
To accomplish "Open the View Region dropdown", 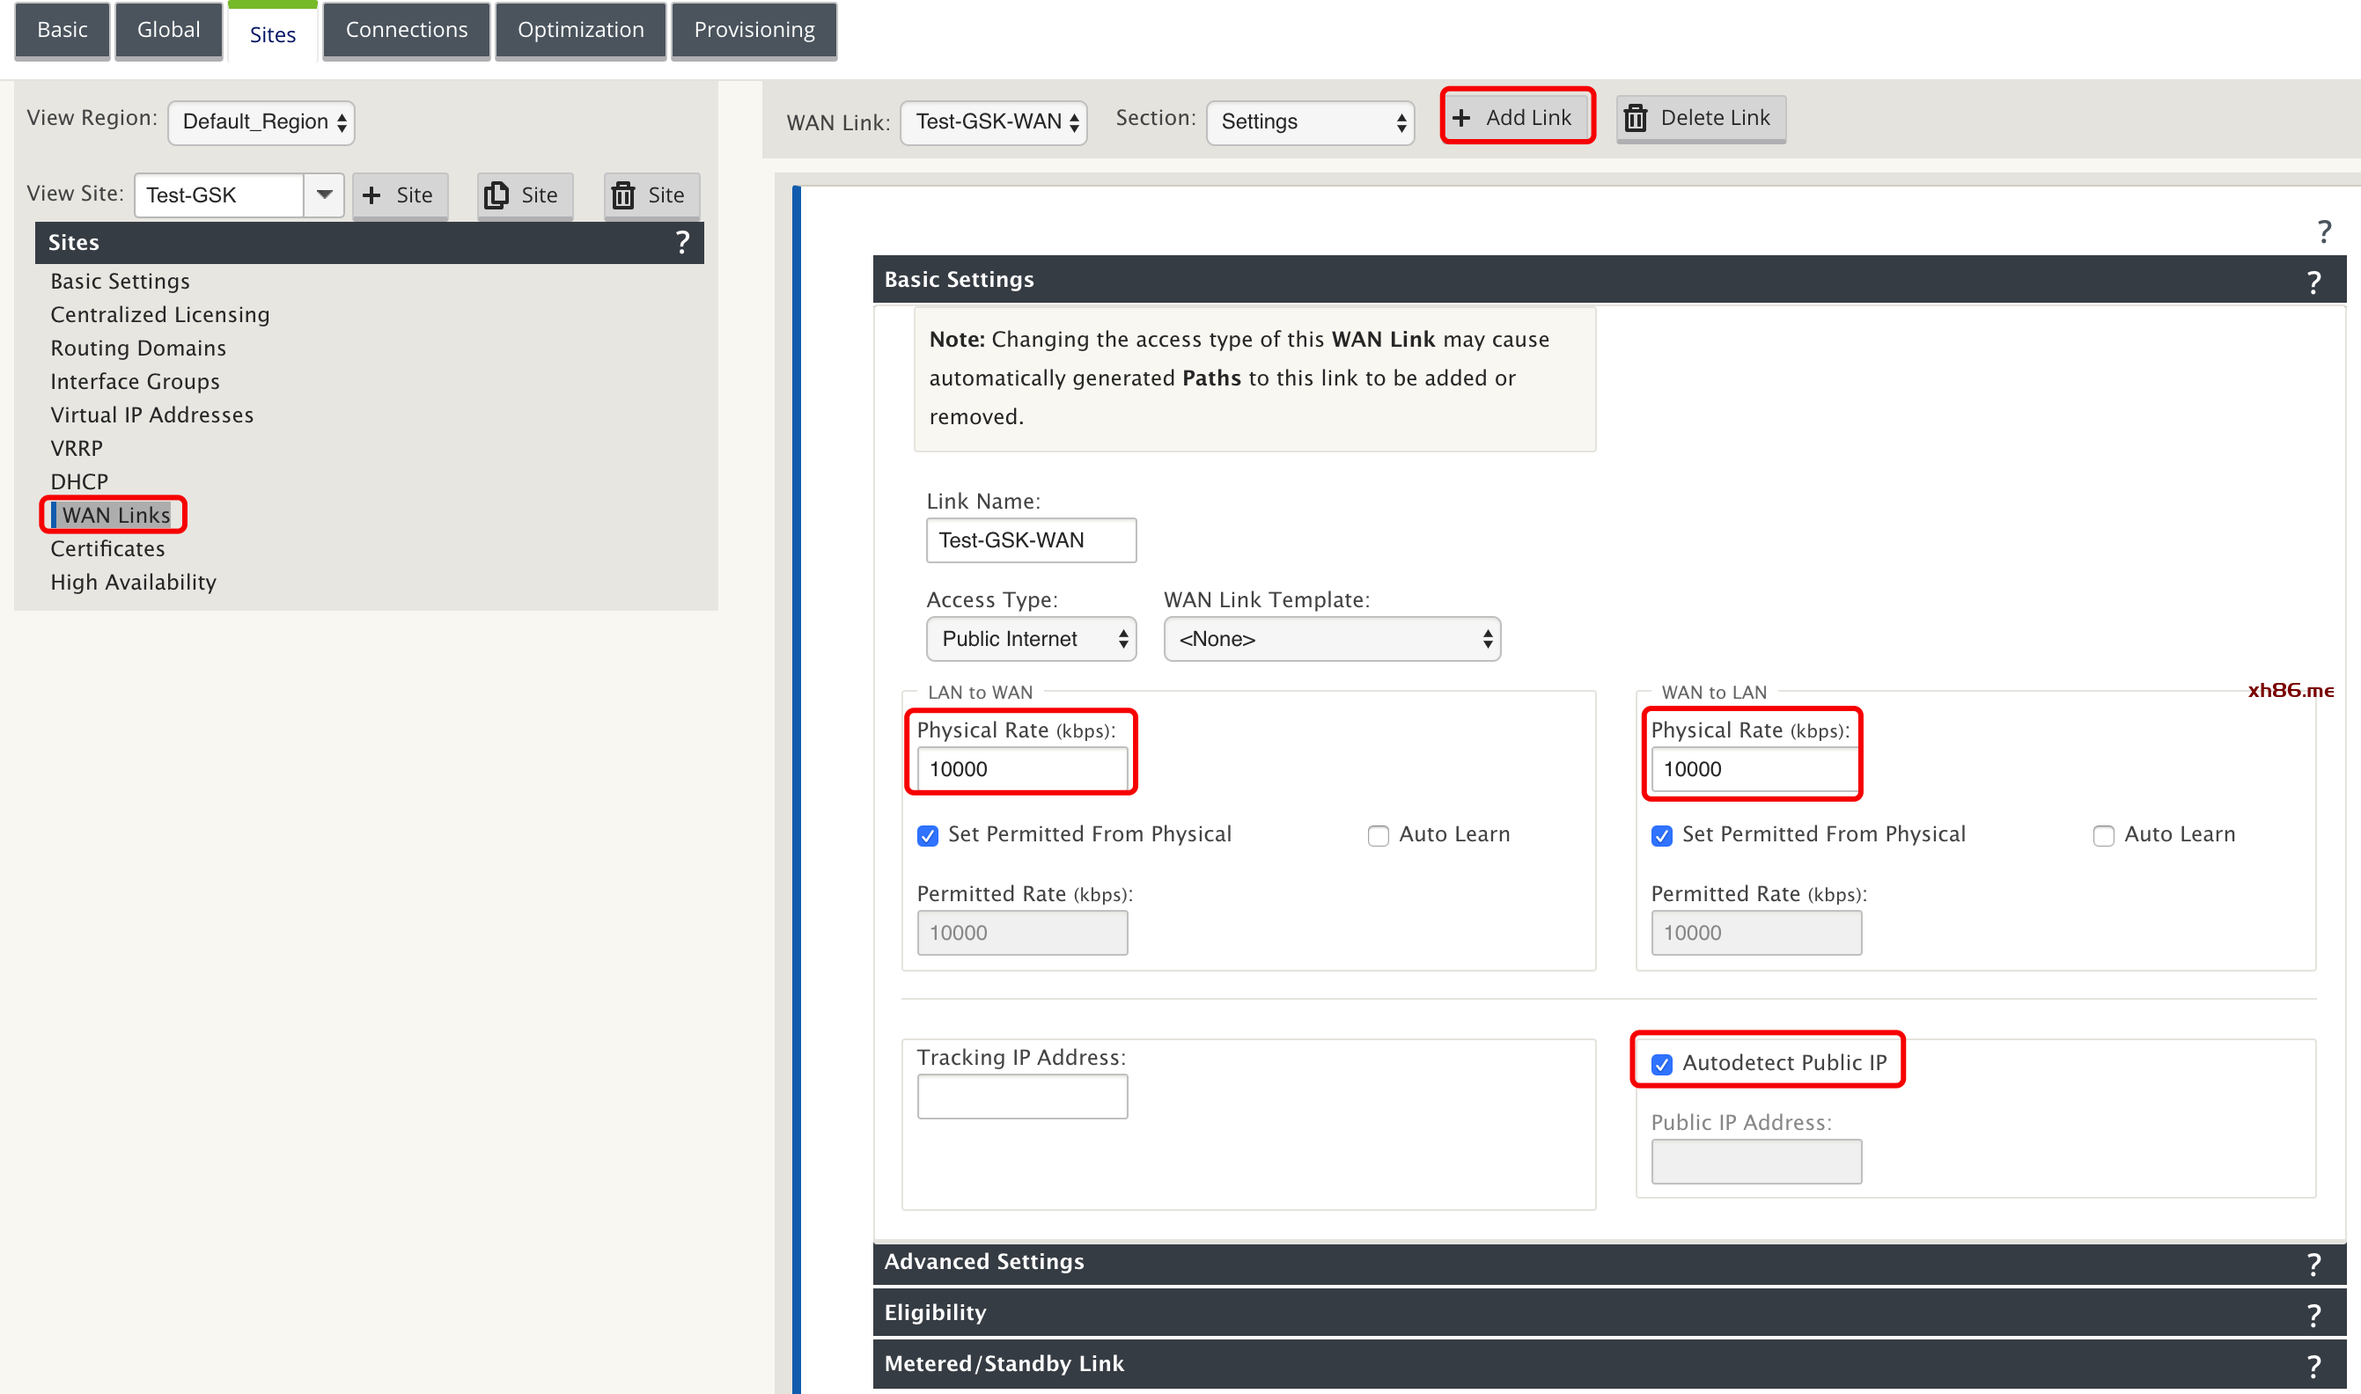I will (261, 122).
